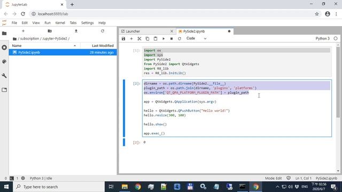Open the Commands palette sidebar icon

[4, 62]
